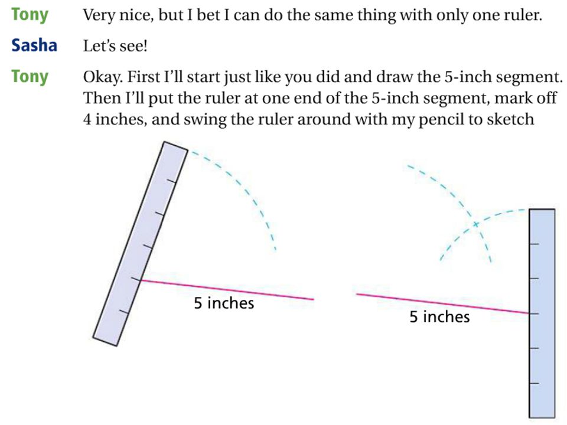Click the right pink 5-inch segment

pyautogui.click(x=443, y=303)
